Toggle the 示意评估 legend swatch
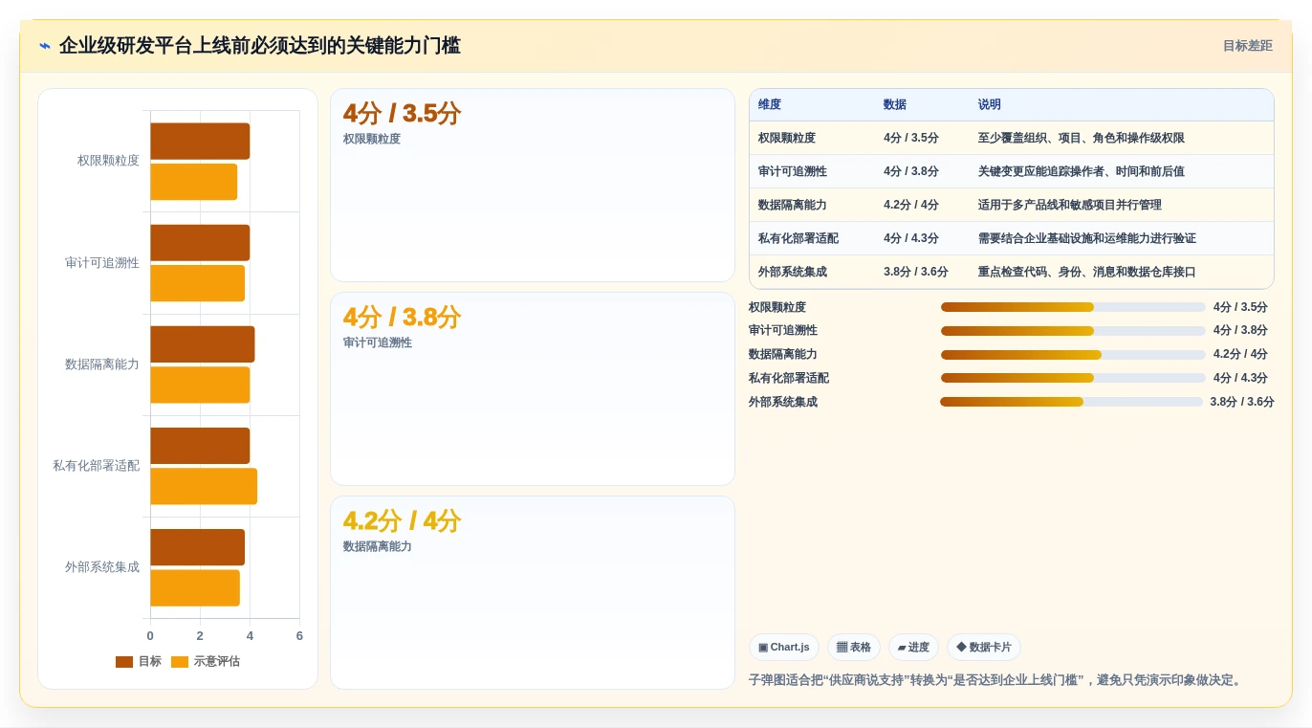Viewport: 1312px width, 728px height. pos(180,662)
